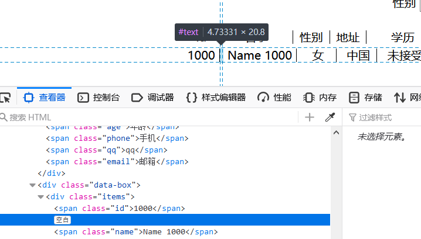This screenshot has width=421, height=239.
Task: Click the Memory (内存) chip icon
Action: coord(309,98)
